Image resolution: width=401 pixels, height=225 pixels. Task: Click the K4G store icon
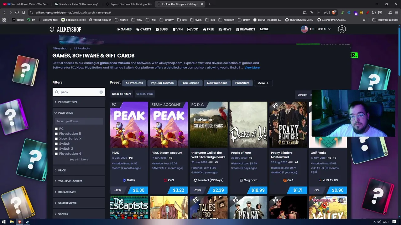[165, 180]
